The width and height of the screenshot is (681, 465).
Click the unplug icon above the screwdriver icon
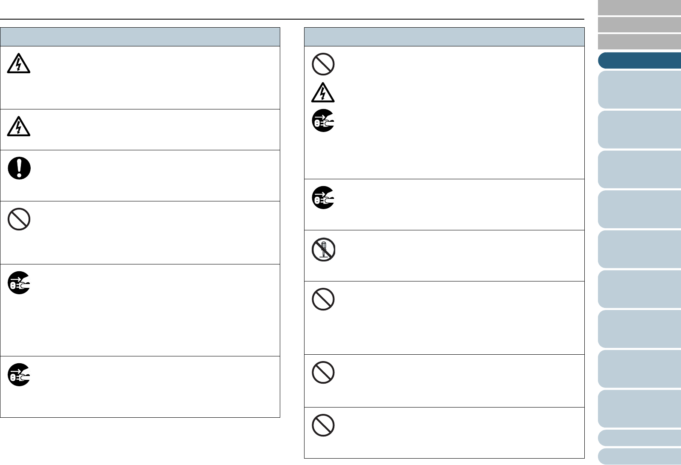coord(323,198)
